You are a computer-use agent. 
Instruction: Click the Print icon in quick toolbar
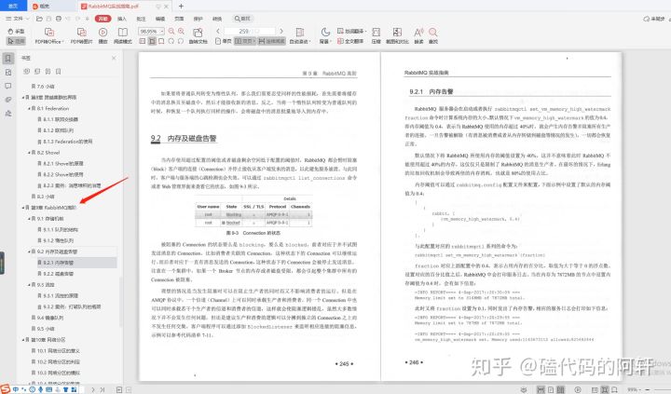click(59, 19)
